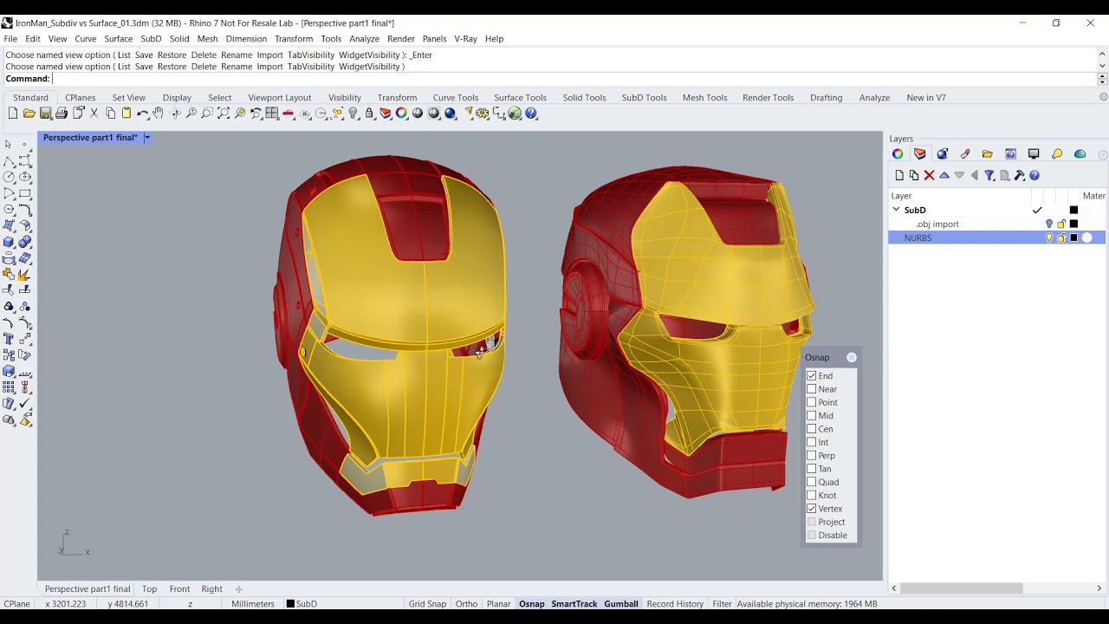Open the Perspective viewport title dropdown arrow
The height and width of the screenshot is (624, 1109).
[147, 138]
